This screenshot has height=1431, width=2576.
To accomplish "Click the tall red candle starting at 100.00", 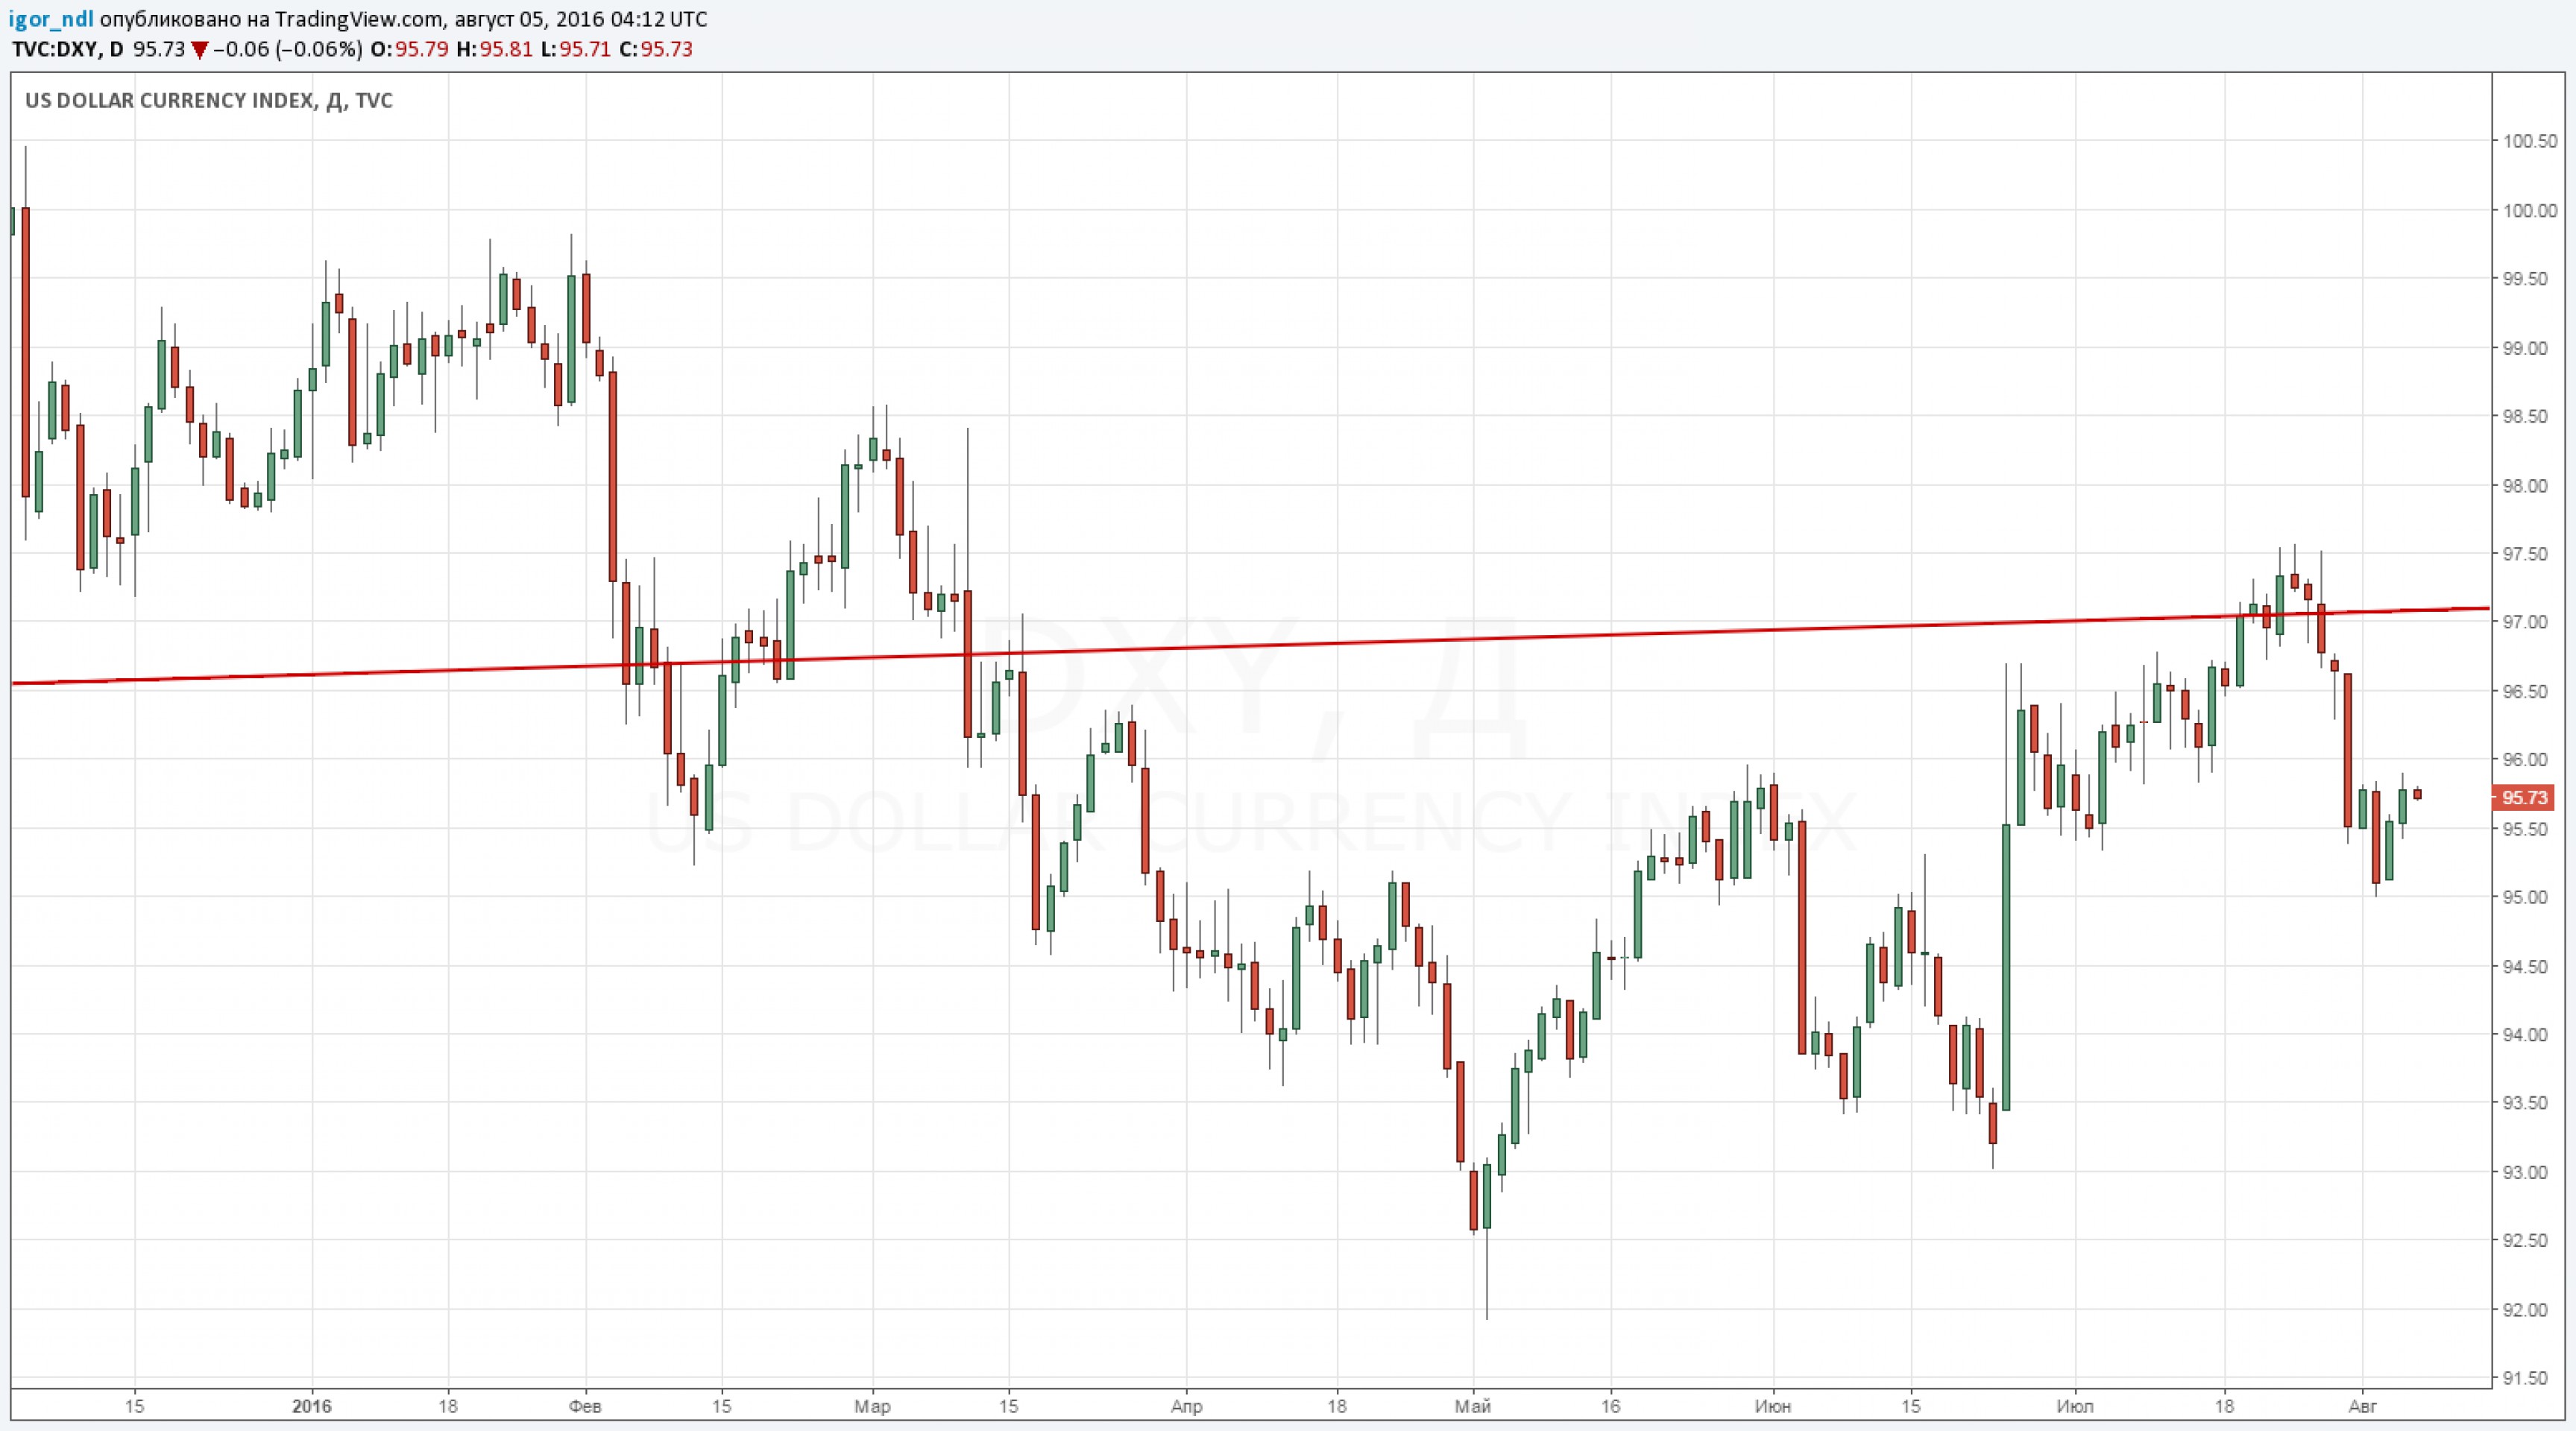I will (x=25, y=350).
